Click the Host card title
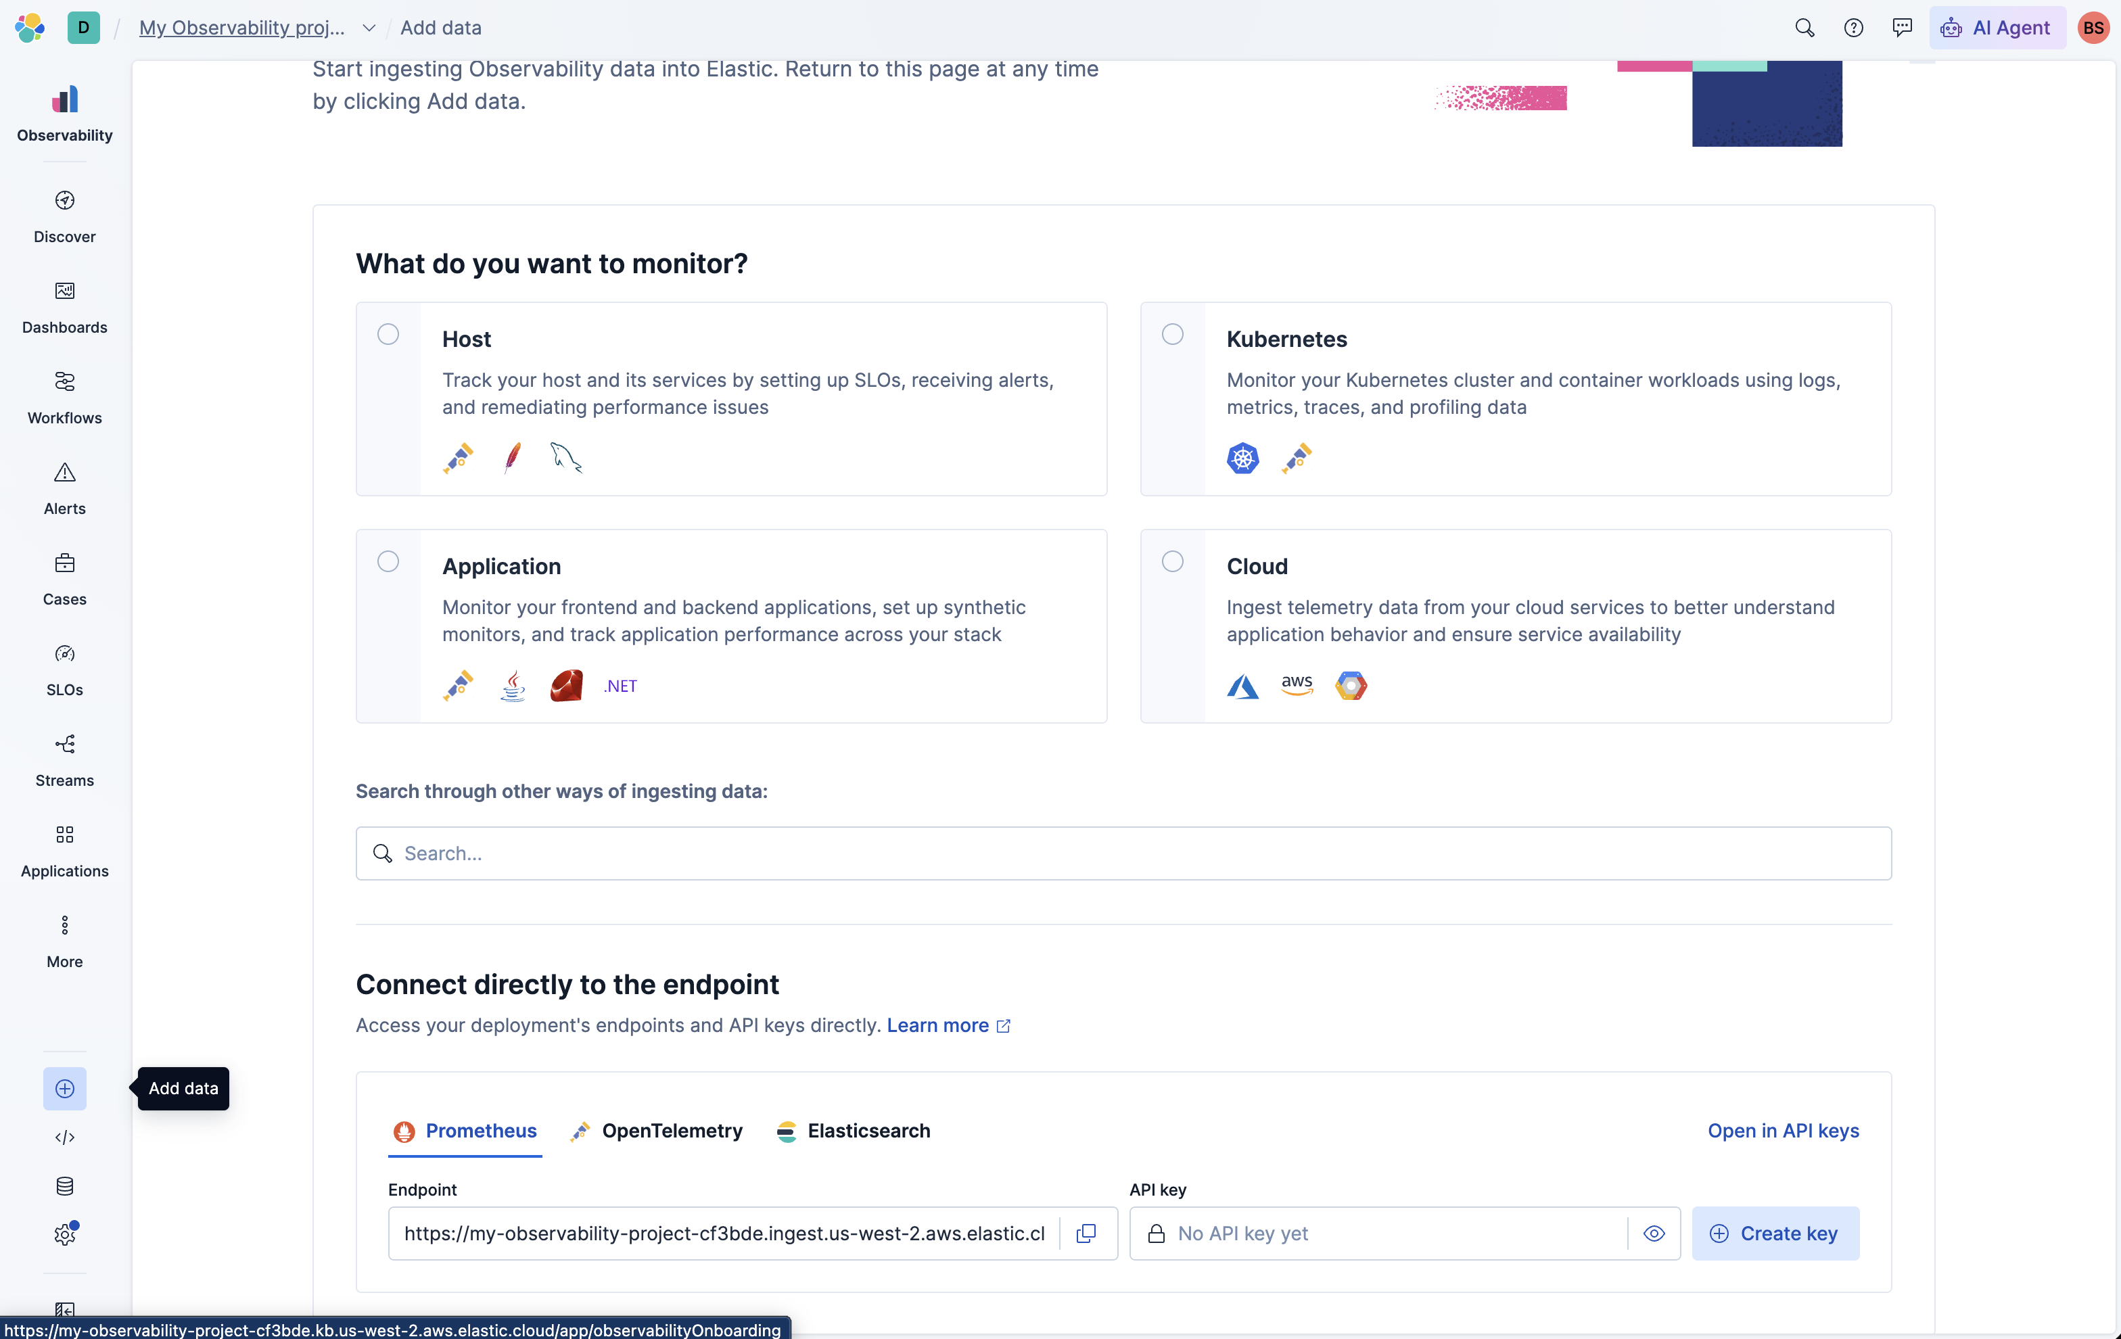This screenshot has height=1339, width=2121. (466, 339)
